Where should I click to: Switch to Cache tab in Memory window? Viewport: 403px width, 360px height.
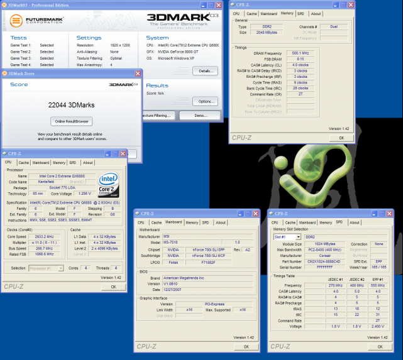[x=251, y=14]
